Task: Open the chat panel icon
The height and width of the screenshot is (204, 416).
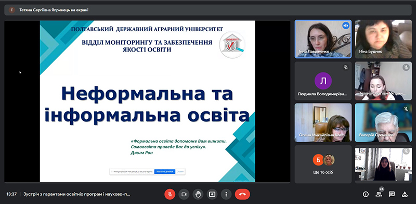Action: click(392, 195)
